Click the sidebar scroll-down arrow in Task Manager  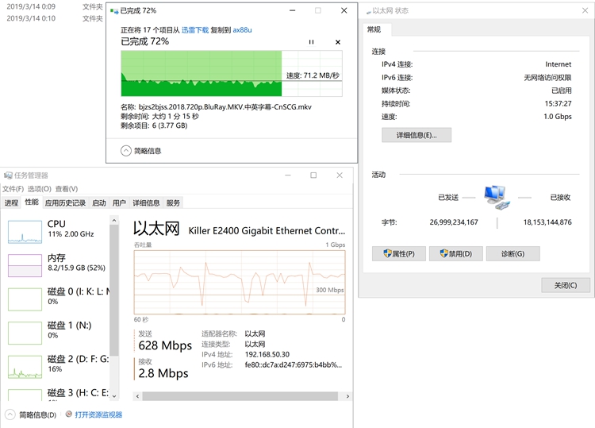[x=114, y=395]
